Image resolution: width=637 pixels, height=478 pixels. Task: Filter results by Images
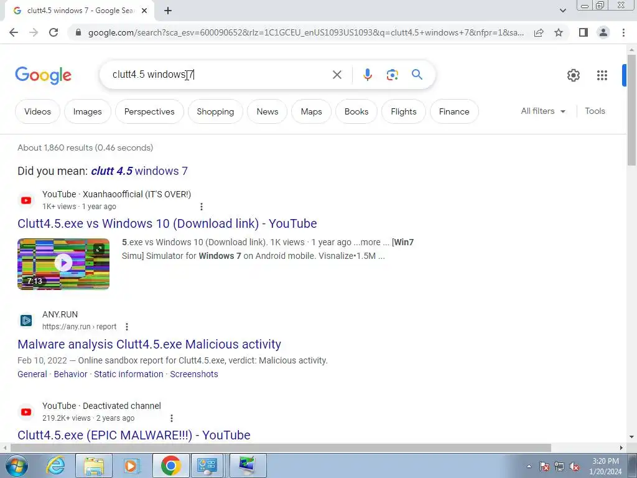[87, 111]
